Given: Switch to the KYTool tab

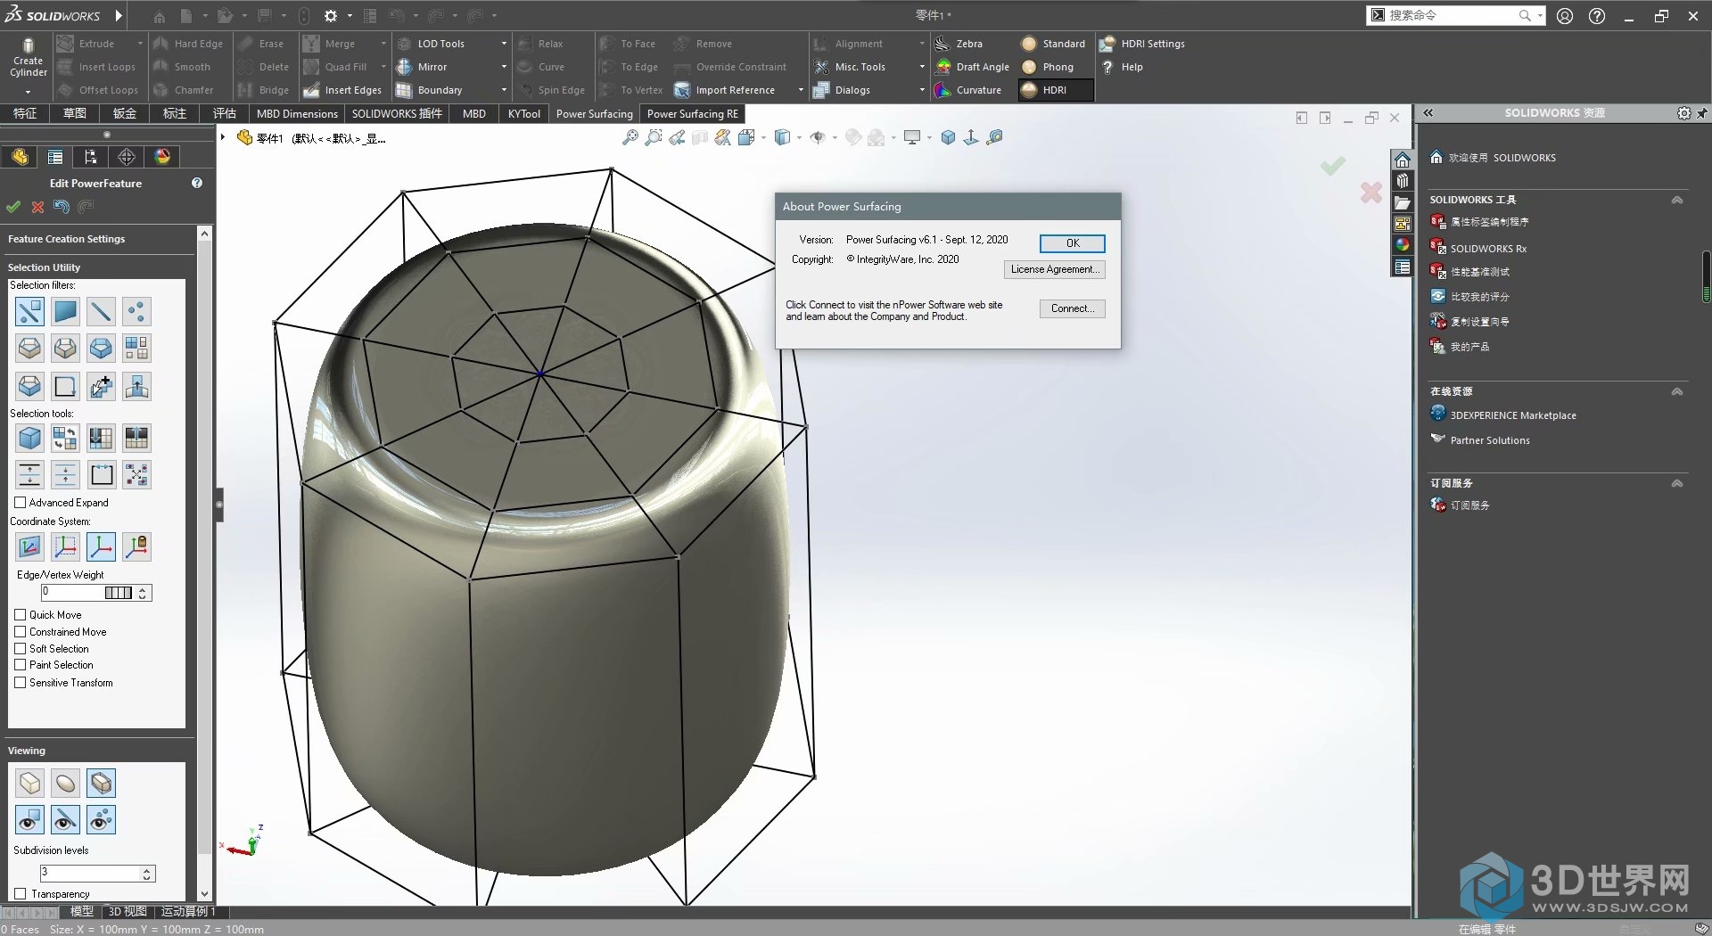Looking at the screenshot, I should pyautogui.click(x=524, y=114).
